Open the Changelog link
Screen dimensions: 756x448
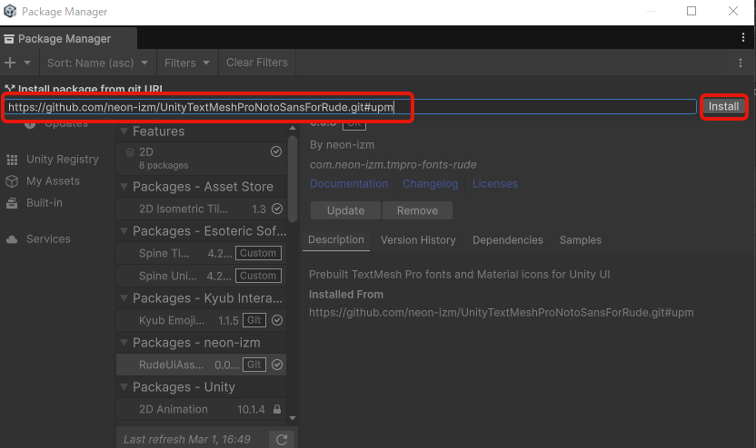430,184
